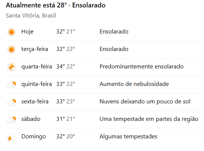
Task: Click the sunny icon for Hoje
Action: (x=11, y=32)
